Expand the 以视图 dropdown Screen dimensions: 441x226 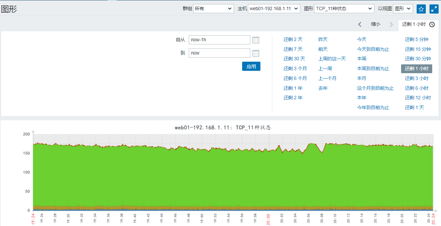tap(402, 8)
